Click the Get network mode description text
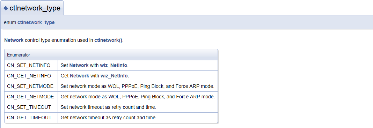The width and height of the screenshot is (373, 128). pyautogui.click(x=138, y=97)
